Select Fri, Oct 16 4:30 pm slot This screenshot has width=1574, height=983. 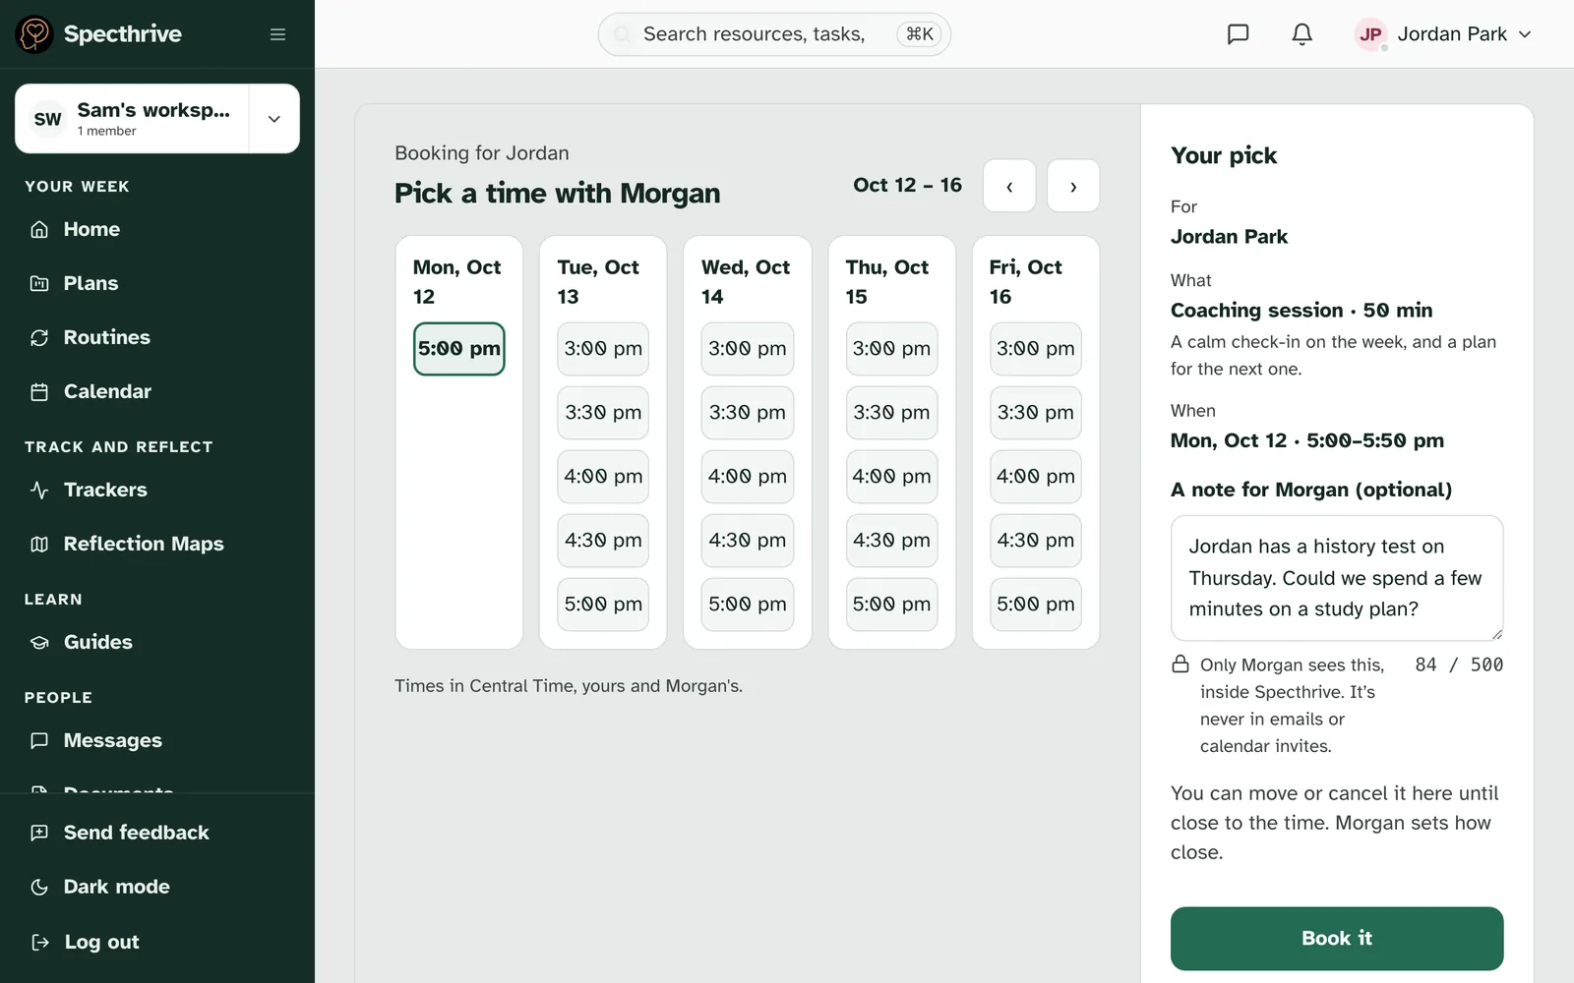1036,541
